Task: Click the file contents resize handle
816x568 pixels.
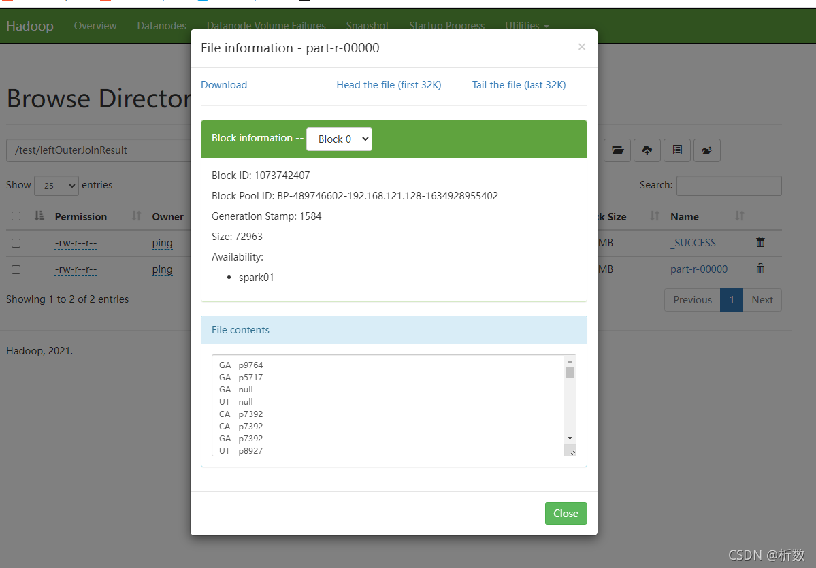Action: tap(572, 452)
